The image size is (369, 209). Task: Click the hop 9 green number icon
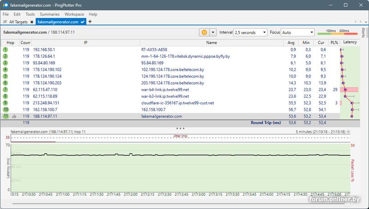click(6, 103)
